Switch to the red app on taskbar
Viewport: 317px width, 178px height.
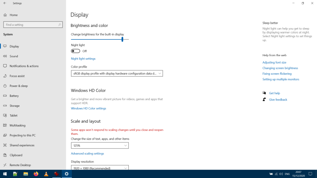click(x=56, y=174)
